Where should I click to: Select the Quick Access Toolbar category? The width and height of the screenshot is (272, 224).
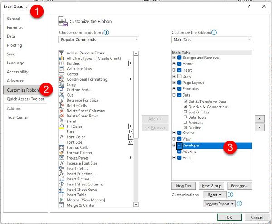pyautogui.click(x=25, y=99)
